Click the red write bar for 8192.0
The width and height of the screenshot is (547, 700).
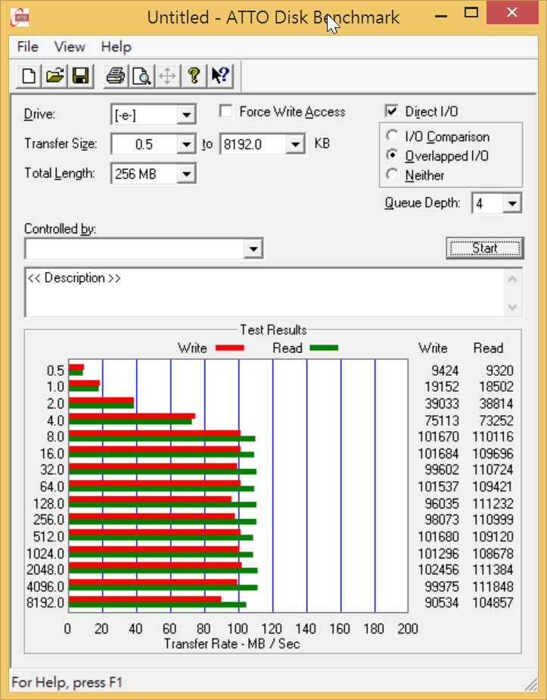pos(145,599)
